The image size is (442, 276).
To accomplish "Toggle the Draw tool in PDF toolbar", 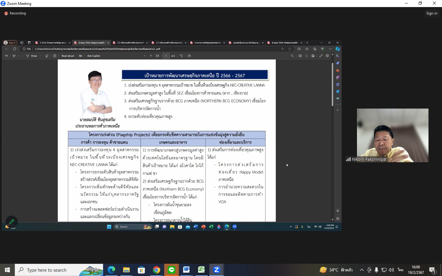I will 32,56.
